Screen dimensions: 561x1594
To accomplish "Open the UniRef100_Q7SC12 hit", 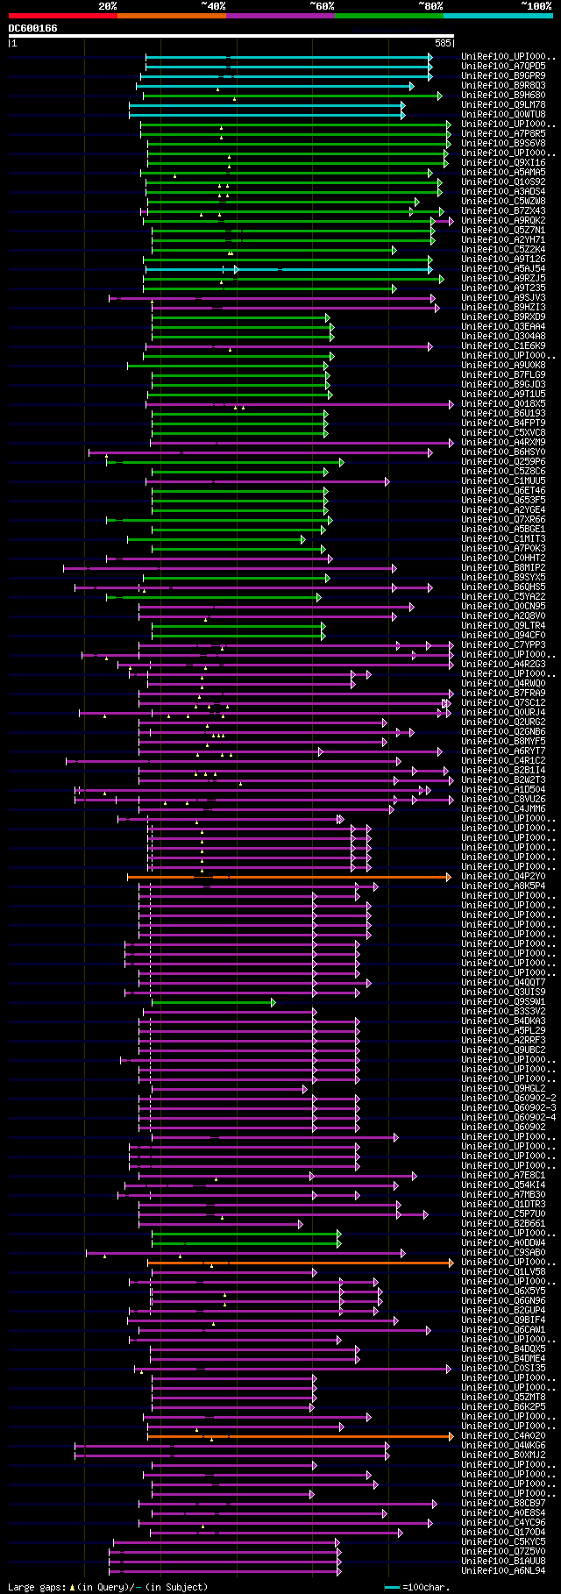I will (x=503, y=703).
